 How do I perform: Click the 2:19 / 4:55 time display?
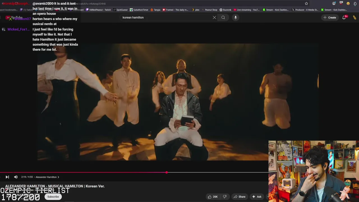coord(27,177)
